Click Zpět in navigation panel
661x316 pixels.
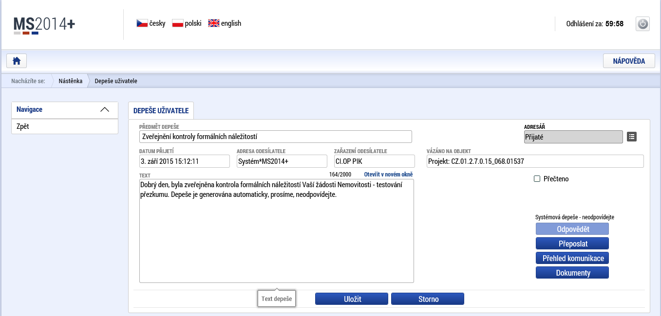tap(64, 126)
